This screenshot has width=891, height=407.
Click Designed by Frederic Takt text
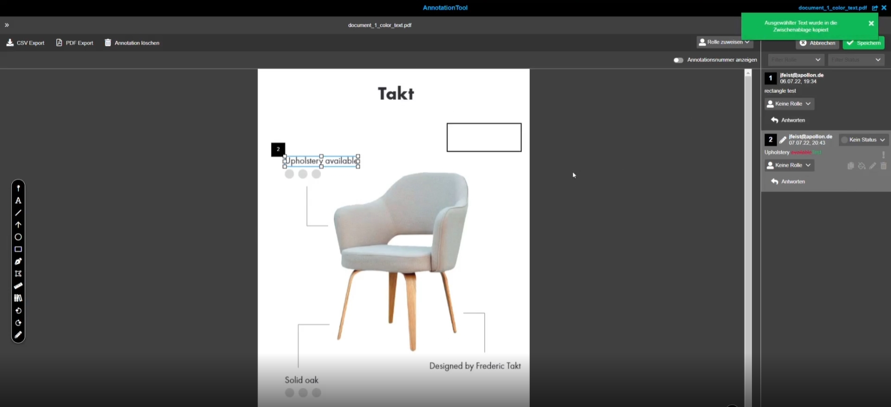(x=475, y=366)
